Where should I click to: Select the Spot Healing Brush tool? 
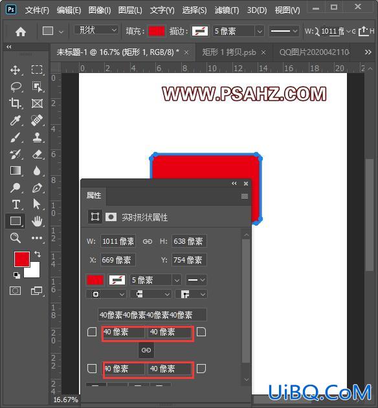[x=37, y=120]
